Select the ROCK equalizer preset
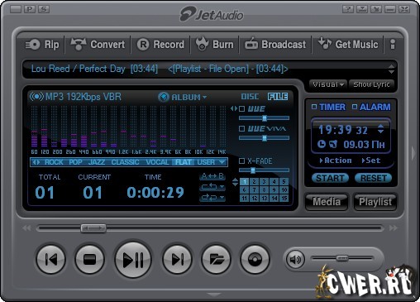The height and width of the screenshot is (302, 420). click(x=54, y=162)
